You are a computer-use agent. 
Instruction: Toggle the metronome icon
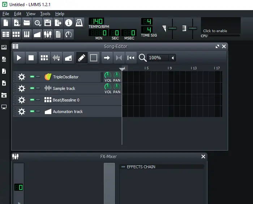(79, 23)
